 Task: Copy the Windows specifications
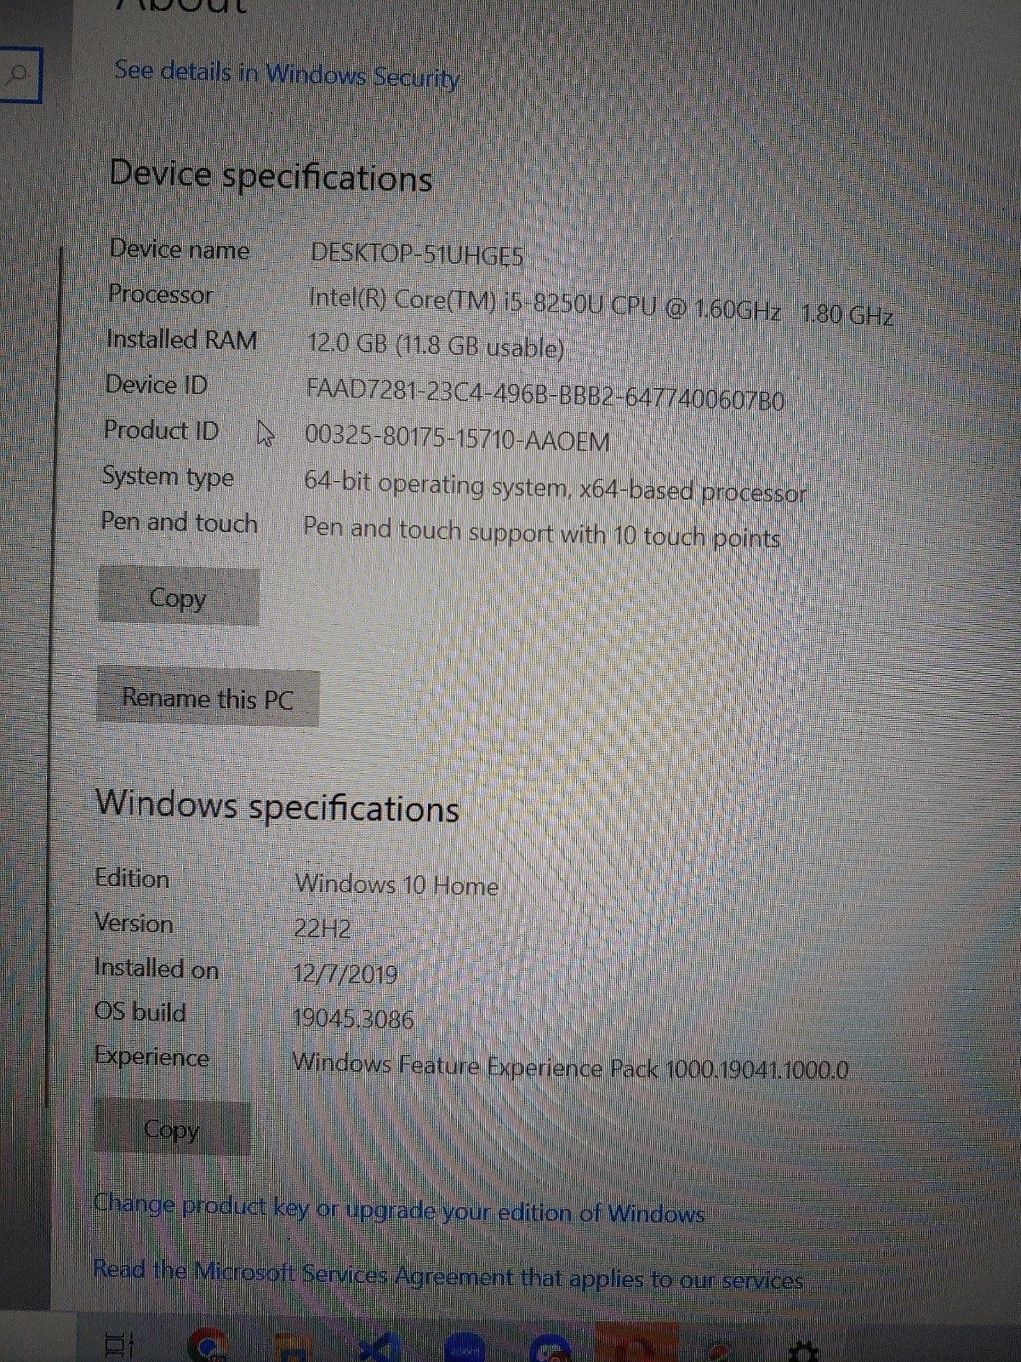[172, 1129]
